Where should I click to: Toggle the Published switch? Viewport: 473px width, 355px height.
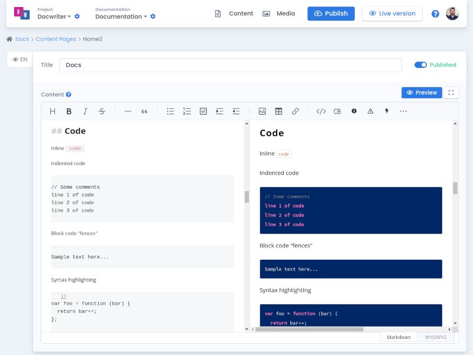[x=420, y=65]
